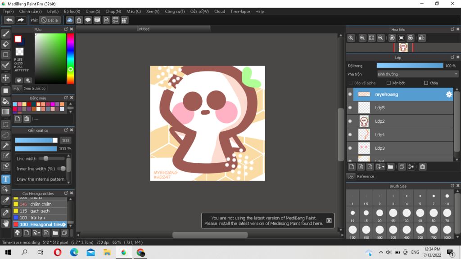
Task: Delete the selected palette color
Action: [27, 119]
